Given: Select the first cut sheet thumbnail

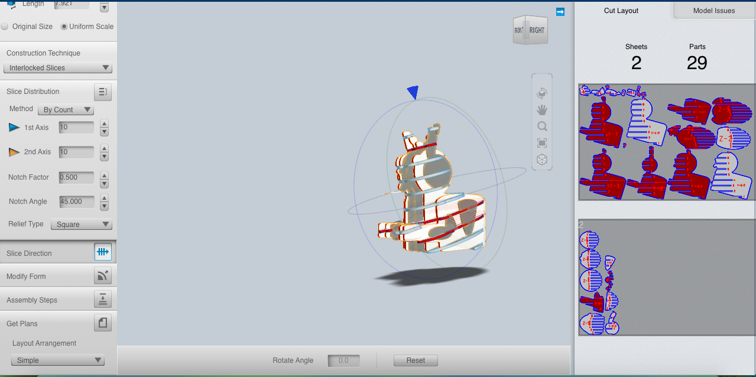Looking at the screenshot, I should (667, 142).
